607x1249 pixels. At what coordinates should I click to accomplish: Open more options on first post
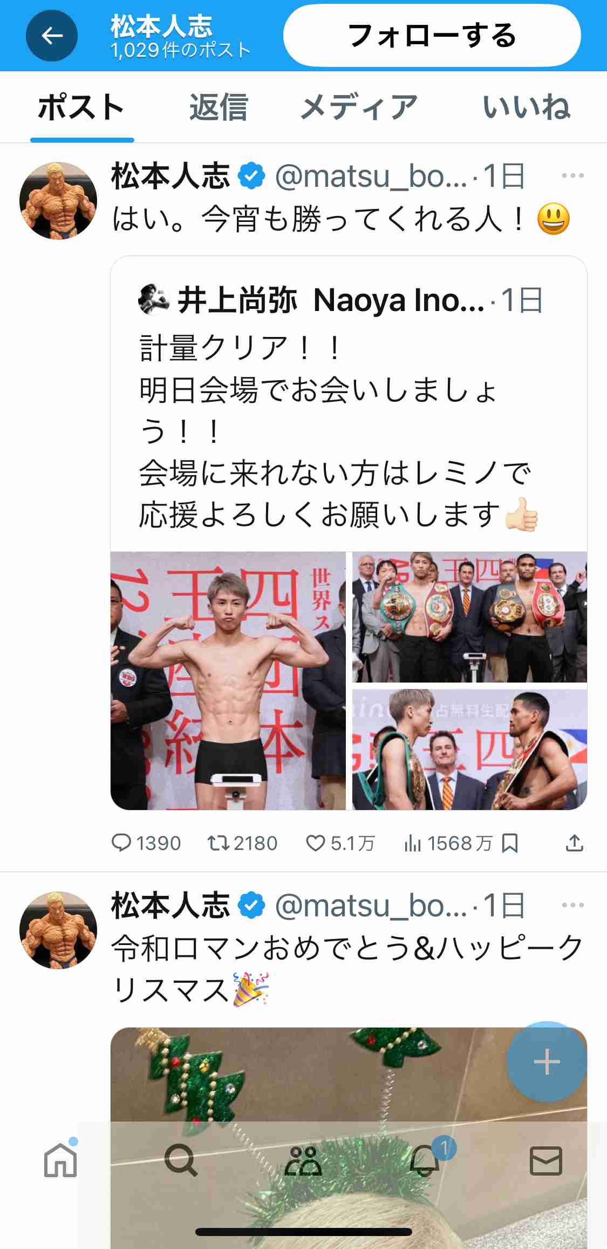pos(572,175)
